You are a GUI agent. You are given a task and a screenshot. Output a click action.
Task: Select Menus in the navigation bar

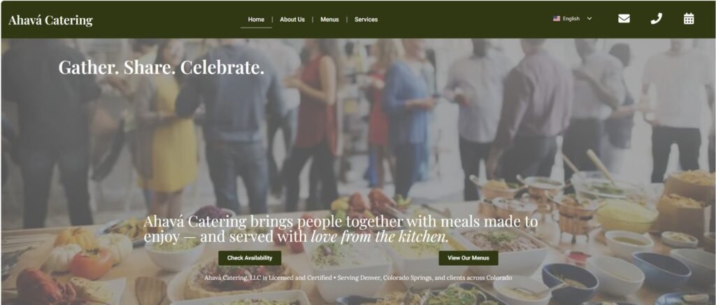point(330,20)
